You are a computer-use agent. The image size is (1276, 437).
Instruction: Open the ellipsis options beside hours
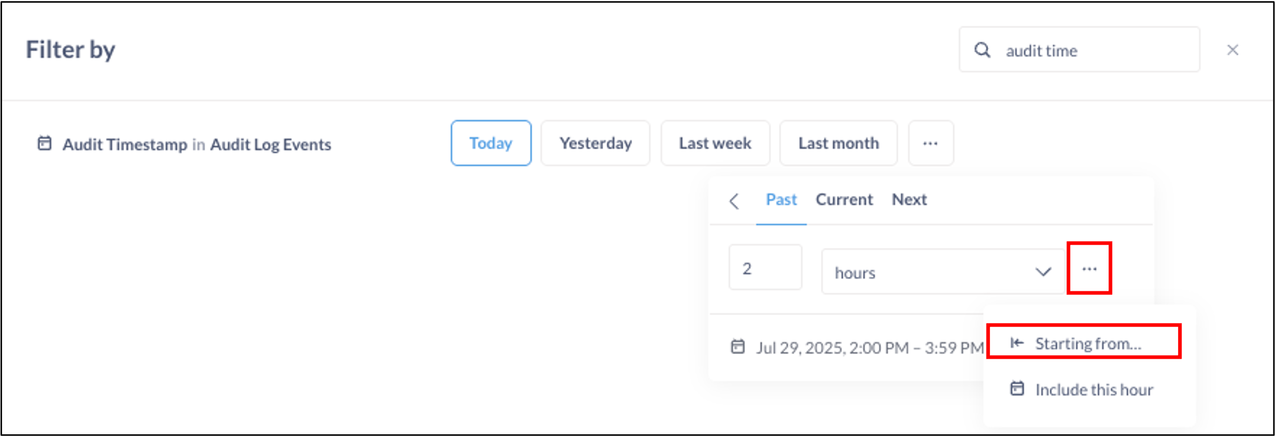coord(1089,269)
